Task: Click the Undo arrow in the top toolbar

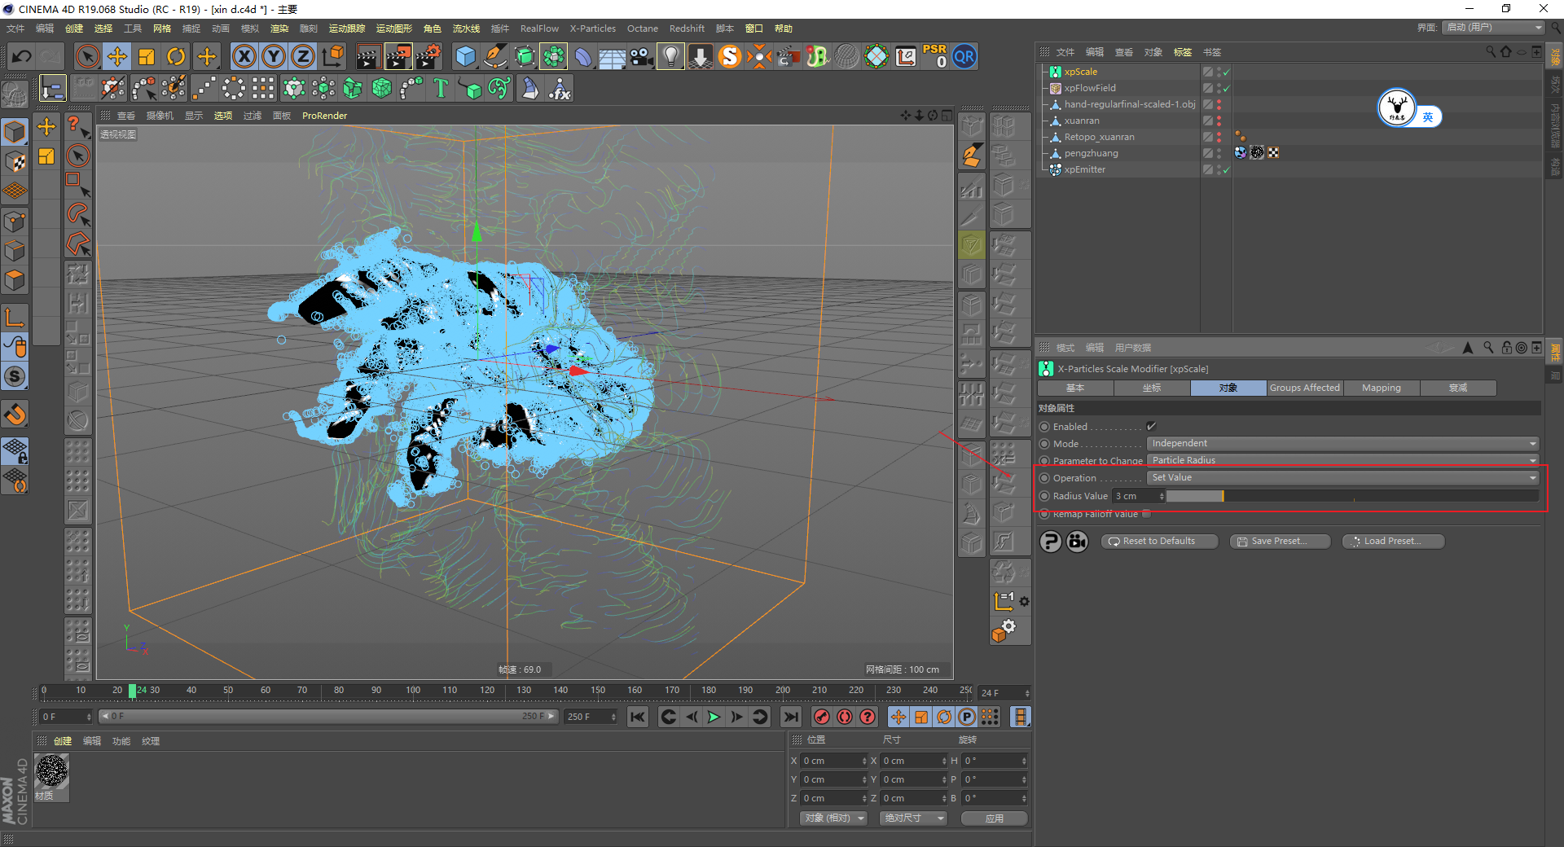Action: click(21, 56)
